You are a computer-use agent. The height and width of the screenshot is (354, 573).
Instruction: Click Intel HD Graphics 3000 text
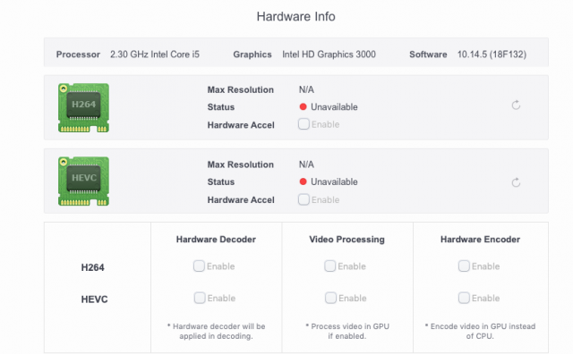pyautogui.click(x=329, y=55)
